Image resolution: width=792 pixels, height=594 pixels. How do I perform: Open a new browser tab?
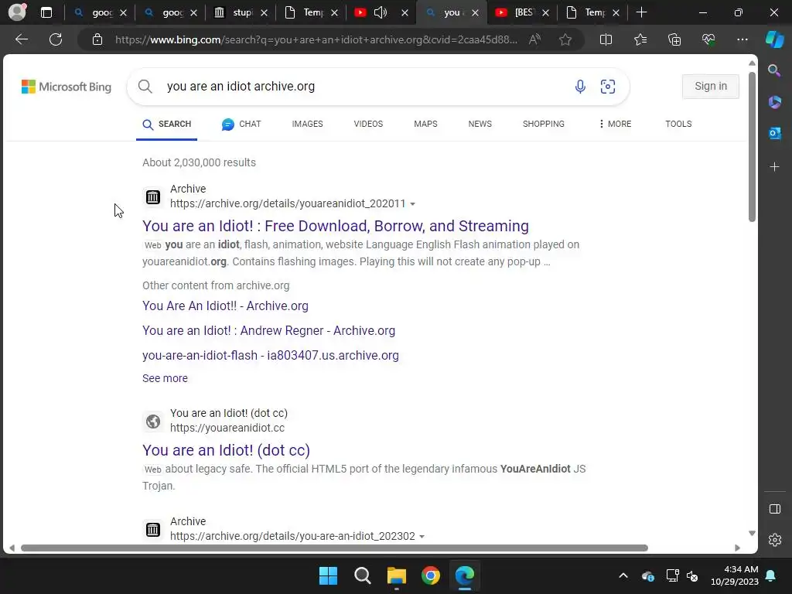tap(641, 12)
